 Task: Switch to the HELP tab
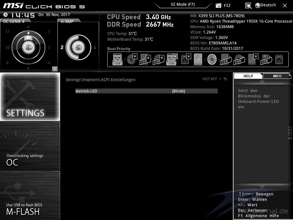248,76
